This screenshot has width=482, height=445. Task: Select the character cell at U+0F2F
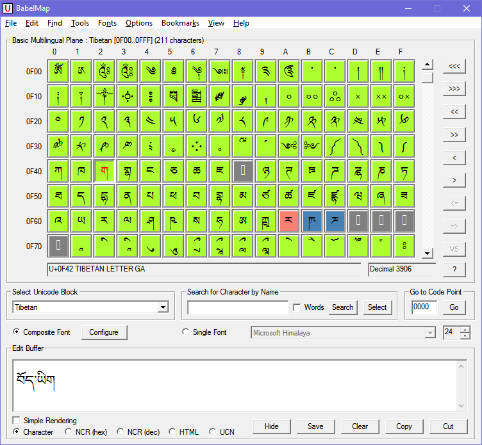point(404,121)
